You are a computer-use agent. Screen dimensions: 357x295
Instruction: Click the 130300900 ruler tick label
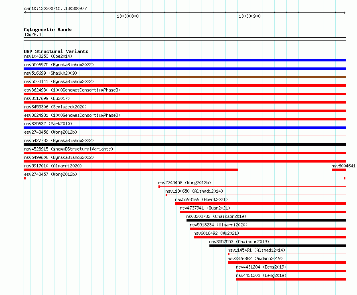point(249,16)
